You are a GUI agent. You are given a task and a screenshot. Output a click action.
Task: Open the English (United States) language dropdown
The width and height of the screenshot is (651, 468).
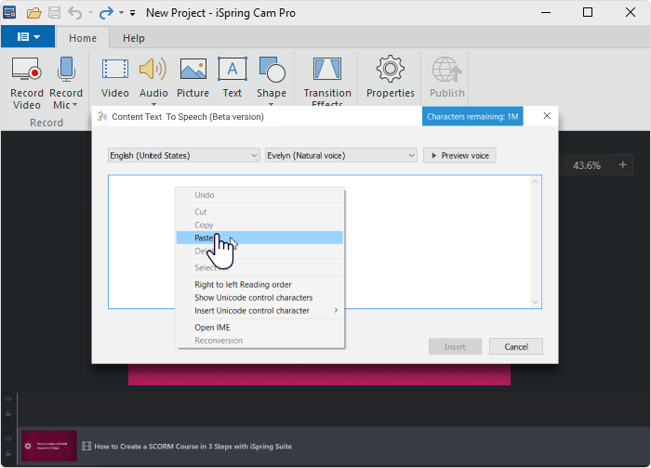[x=184, y=155]
